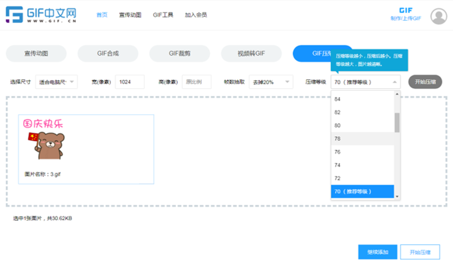This screenshot has width=453, height=265.
Task: Open the 宣传动图 navigation item
Action: (130, 15)
